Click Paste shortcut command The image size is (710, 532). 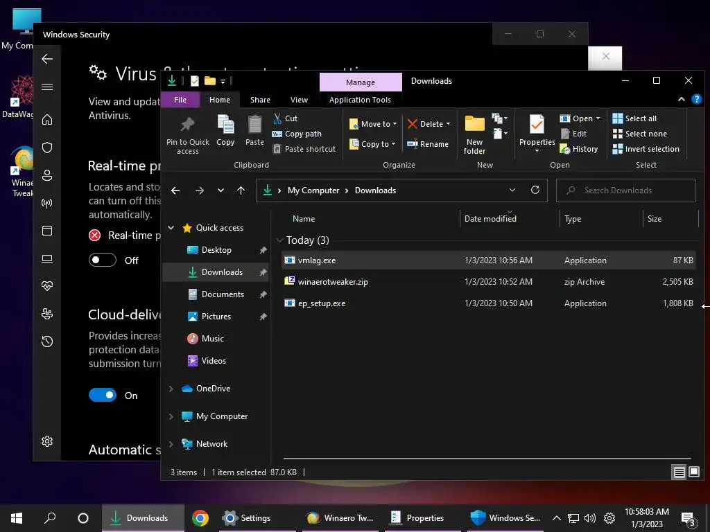point(304,149)
